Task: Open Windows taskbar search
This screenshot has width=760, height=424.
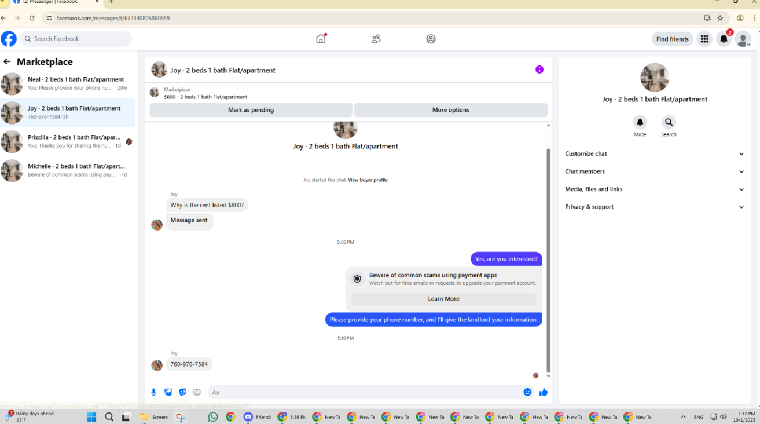Action: click(109, 417)
